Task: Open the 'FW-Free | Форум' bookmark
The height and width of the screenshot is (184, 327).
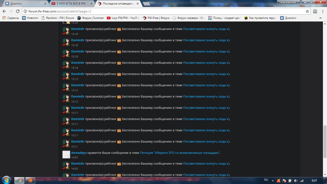Action: (x=156, y=18)
